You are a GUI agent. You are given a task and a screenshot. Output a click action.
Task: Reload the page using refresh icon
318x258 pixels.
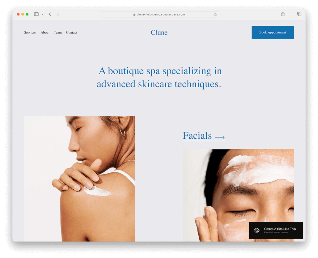(215, 14)
